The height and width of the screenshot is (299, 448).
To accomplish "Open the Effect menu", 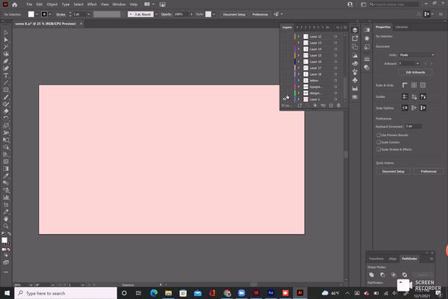I will click(x=92, y=4).
